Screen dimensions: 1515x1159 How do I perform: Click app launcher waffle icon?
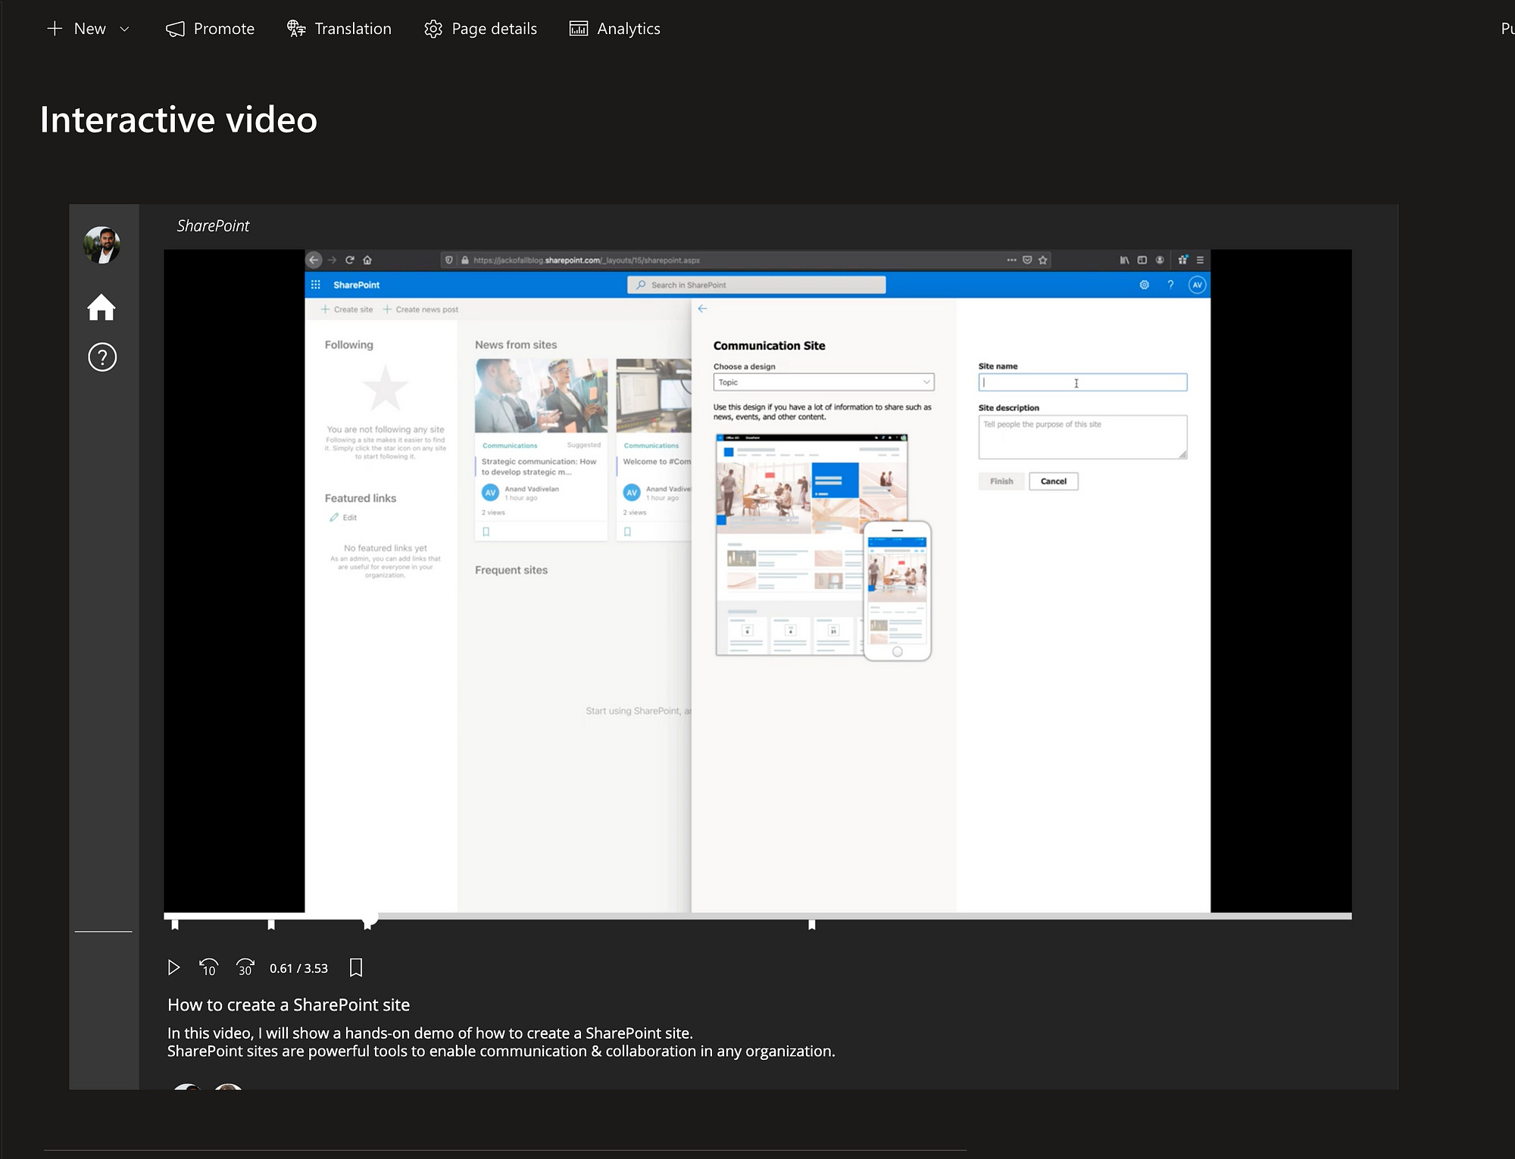click(316, 285)
